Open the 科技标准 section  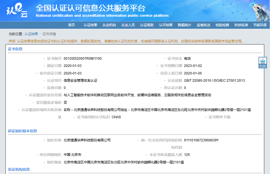[242, 25]
